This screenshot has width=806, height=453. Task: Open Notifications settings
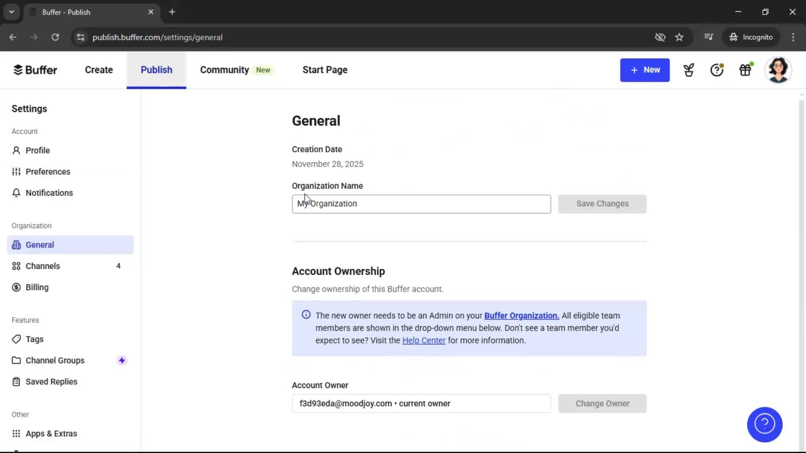[x=49, y=193]
